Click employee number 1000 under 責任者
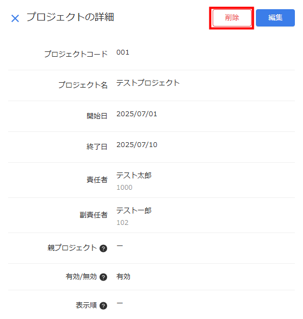303x319 pixels. click(124, 188)
